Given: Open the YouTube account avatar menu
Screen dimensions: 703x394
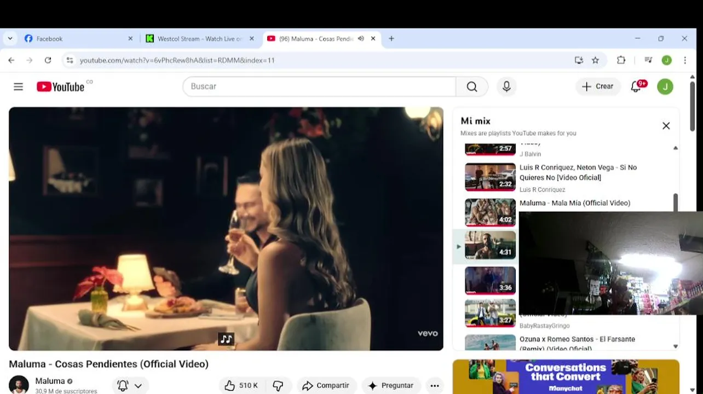Looking at the screenshot, I should coord(665,86).
